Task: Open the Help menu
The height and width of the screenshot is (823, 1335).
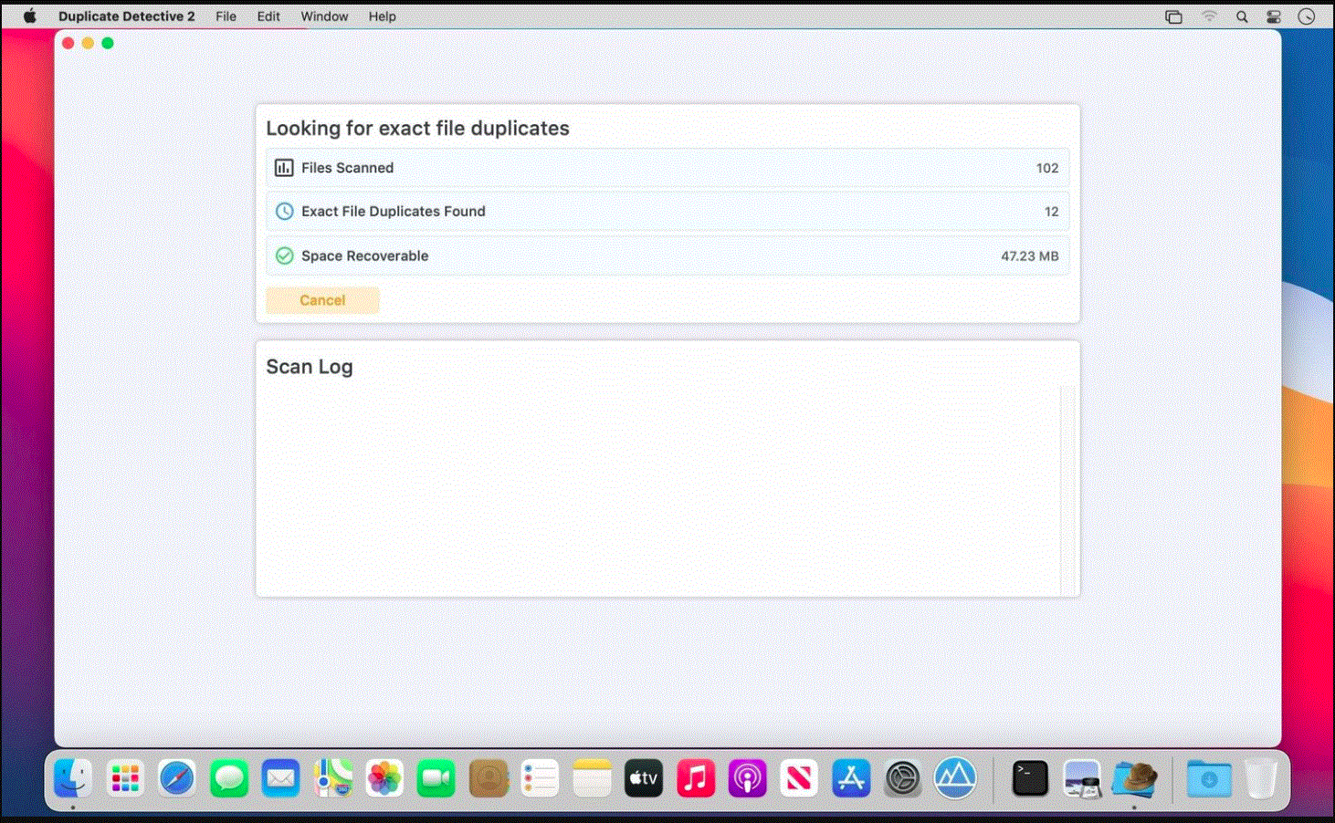Action: click(382, 16)
